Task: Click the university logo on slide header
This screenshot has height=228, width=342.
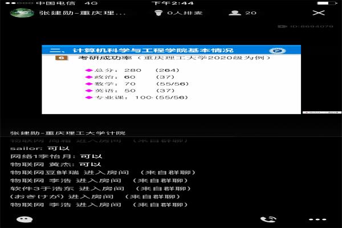Action: click(277, 51)
